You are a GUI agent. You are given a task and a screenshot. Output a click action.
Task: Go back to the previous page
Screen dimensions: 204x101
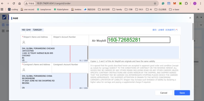(x=2, y=4)
